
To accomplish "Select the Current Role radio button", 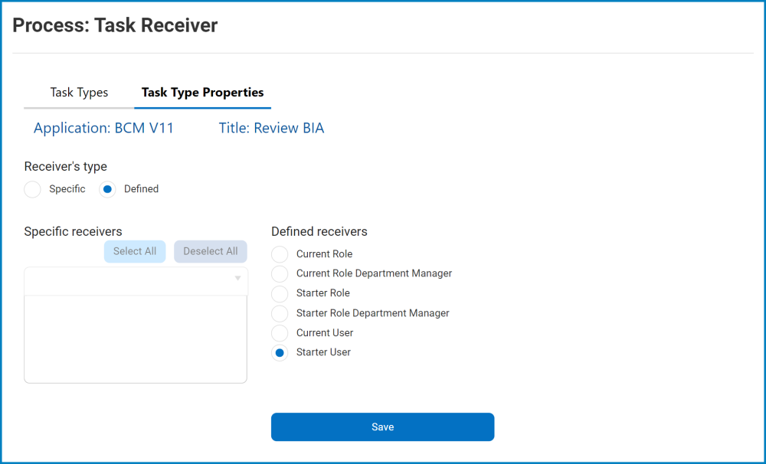I will pyautogui.click(x=280, y=254).
